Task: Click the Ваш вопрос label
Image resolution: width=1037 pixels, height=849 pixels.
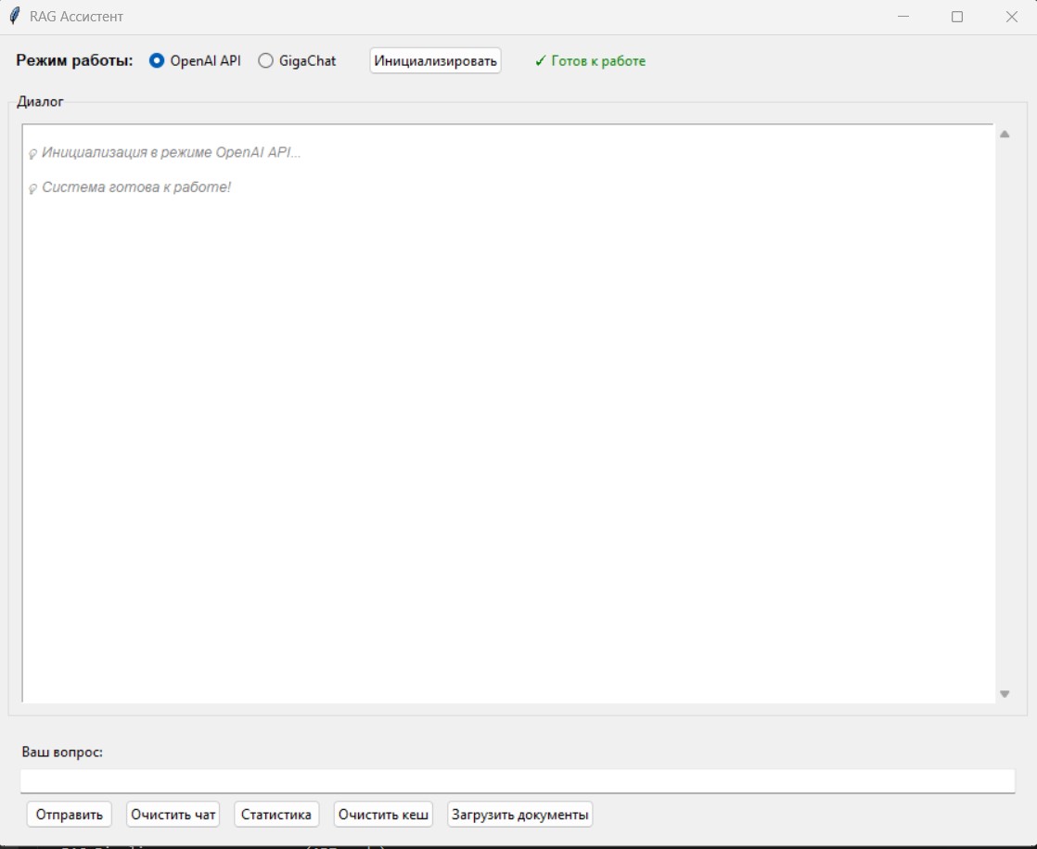Action: coord(62,753)
